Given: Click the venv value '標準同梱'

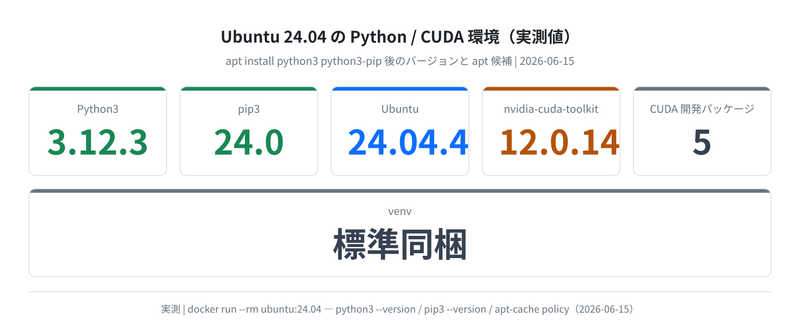Looking at the screenshot, I should tap(400, 244).
